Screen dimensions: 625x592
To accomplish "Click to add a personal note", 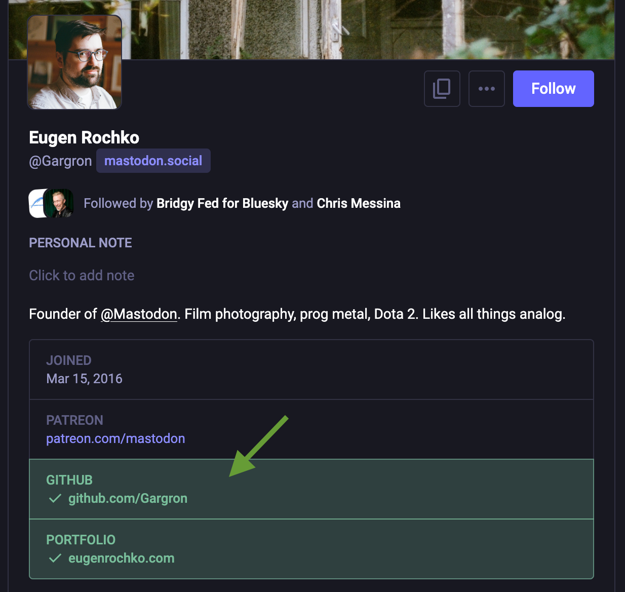I will pos(82,275).
